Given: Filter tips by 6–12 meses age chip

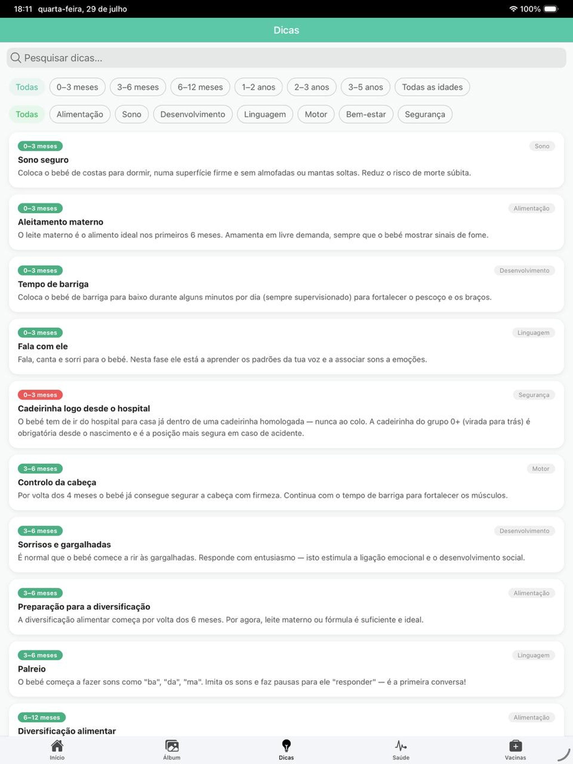Looking at the screenshot, I should 200,87.
